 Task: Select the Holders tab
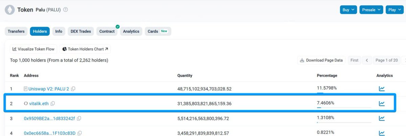click(x=40, y=31)
